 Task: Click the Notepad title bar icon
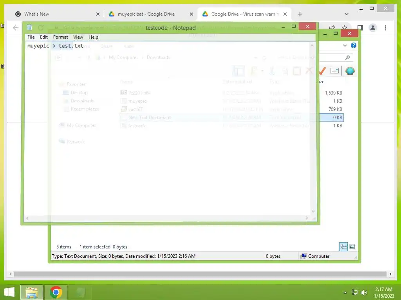click(x=29, y=27)
